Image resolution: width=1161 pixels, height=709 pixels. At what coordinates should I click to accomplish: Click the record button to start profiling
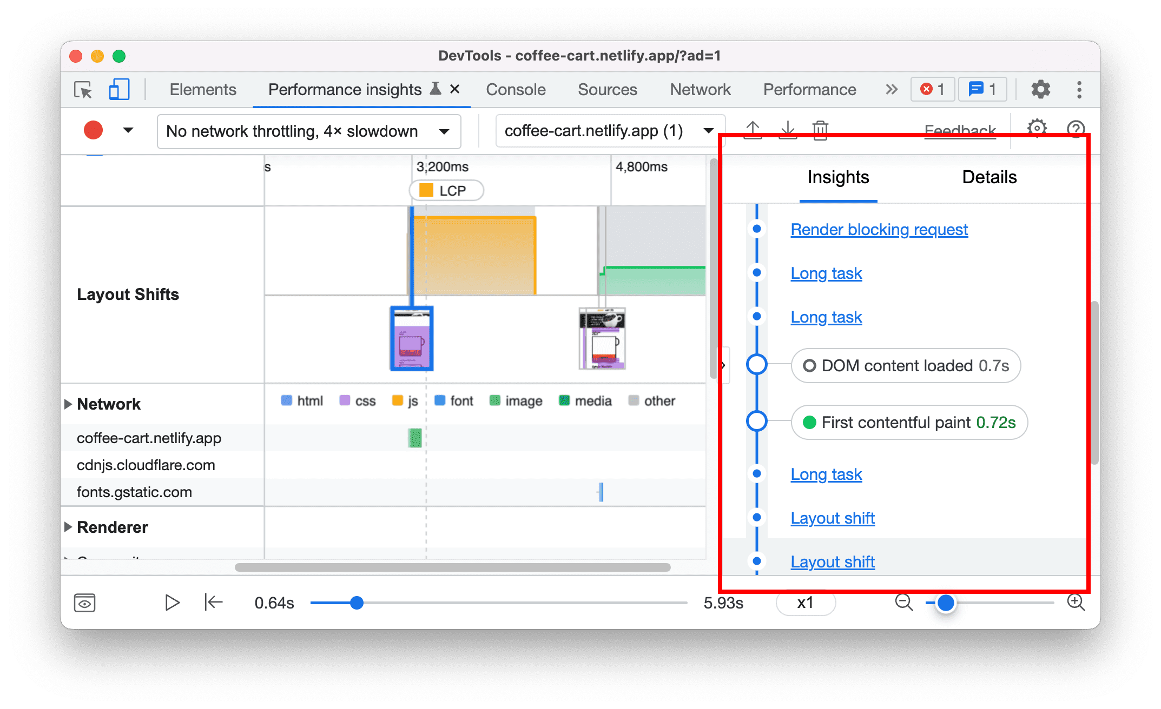pos(93,130)
